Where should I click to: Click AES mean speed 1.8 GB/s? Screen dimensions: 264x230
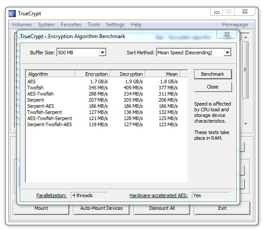[169, 81]
